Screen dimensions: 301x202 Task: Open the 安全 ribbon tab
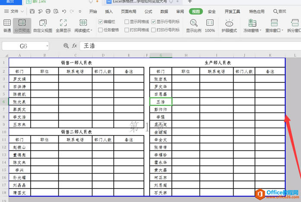[x=212, y=12]
